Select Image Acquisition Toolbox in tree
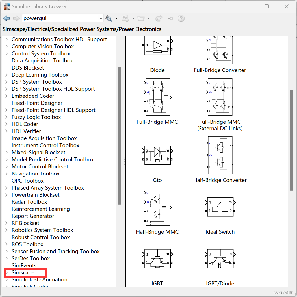Screen dimensions: 297x297 44,138
